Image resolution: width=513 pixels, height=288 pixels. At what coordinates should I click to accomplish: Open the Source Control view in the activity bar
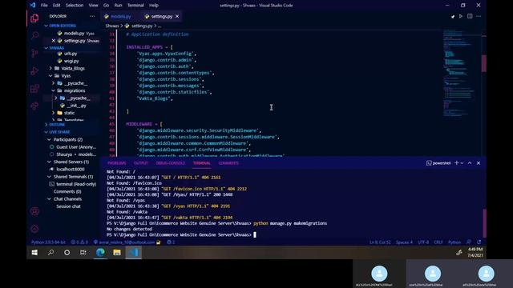tap(34, 53)
